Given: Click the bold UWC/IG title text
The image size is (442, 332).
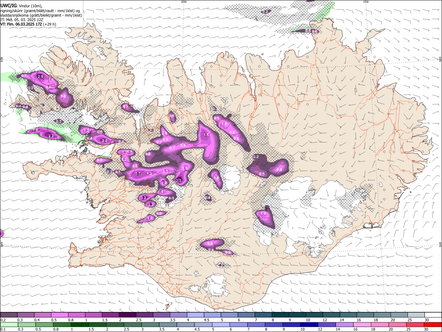Looking at the screenshot, I should [x=8, y=6].
